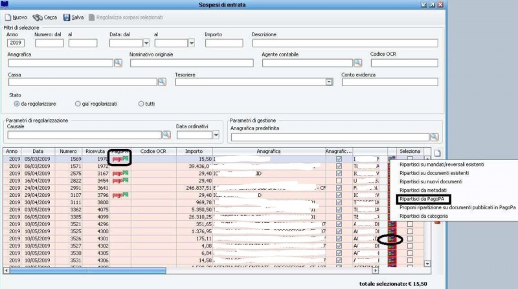The image size is (518, 289).
Task: Open the Cassa lookup magnifier
Action: [x=162, y=82]
